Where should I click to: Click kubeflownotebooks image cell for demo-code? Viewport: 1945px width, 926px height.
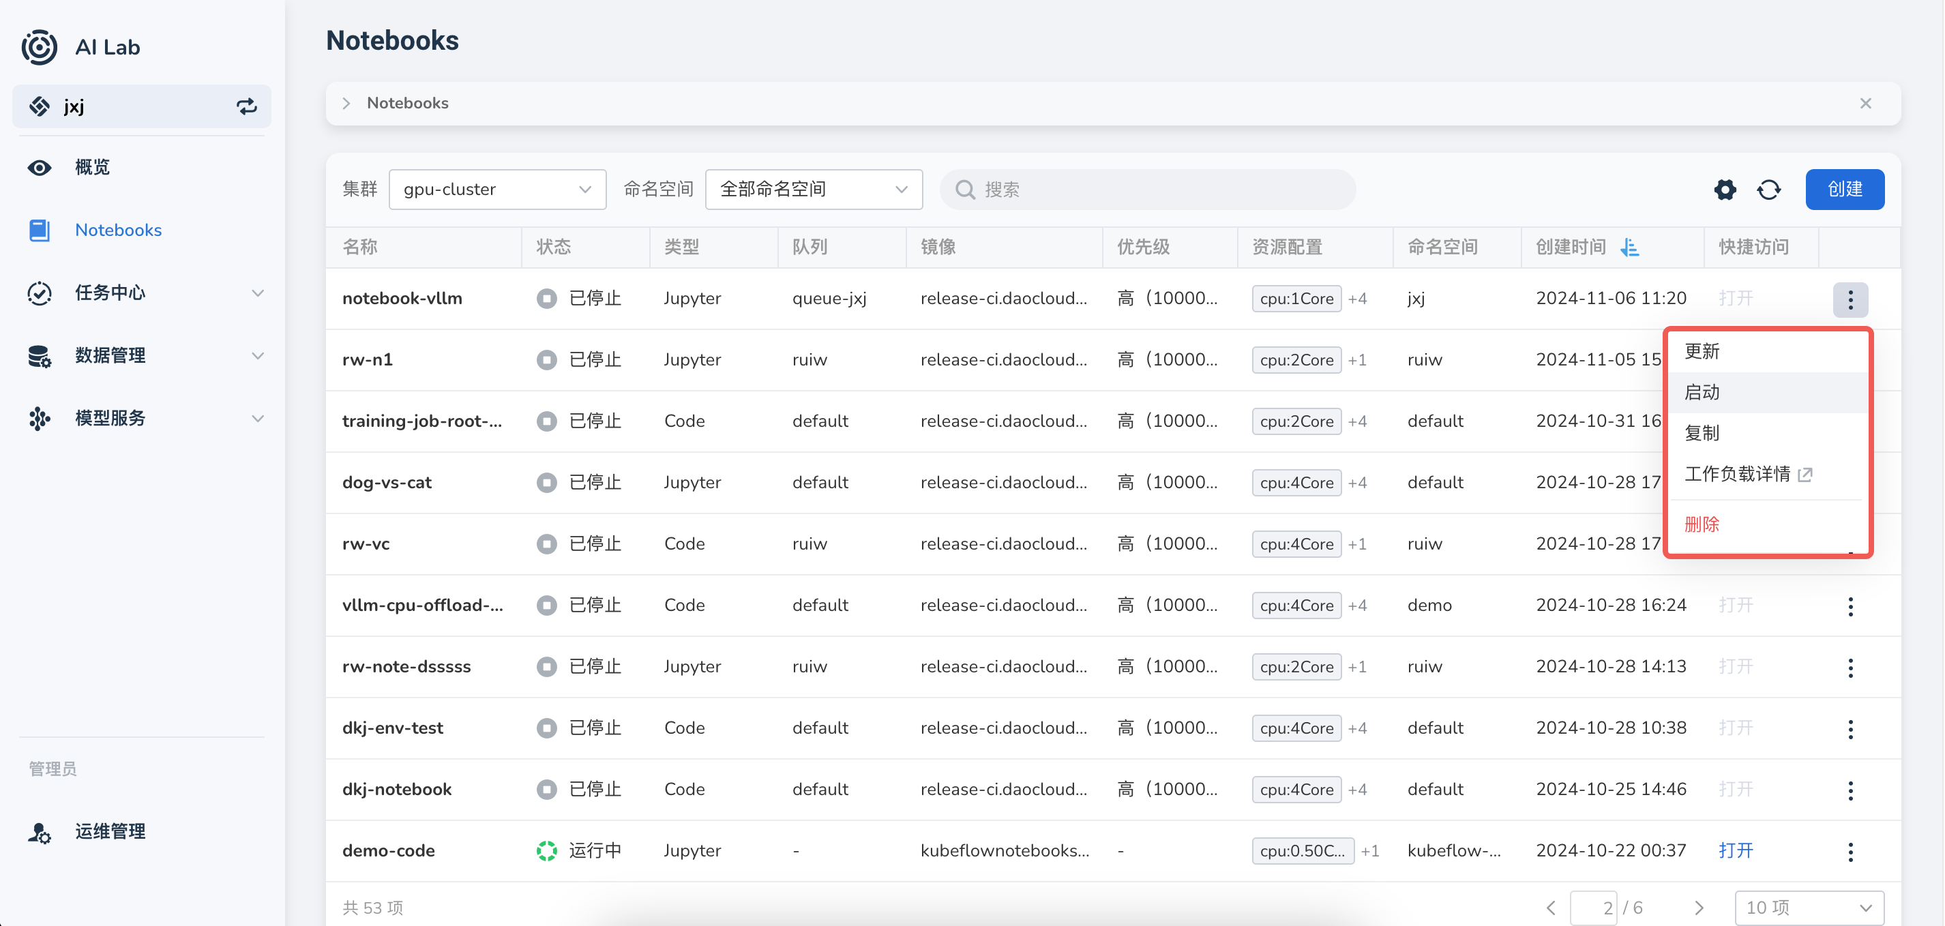point(1004,851)
